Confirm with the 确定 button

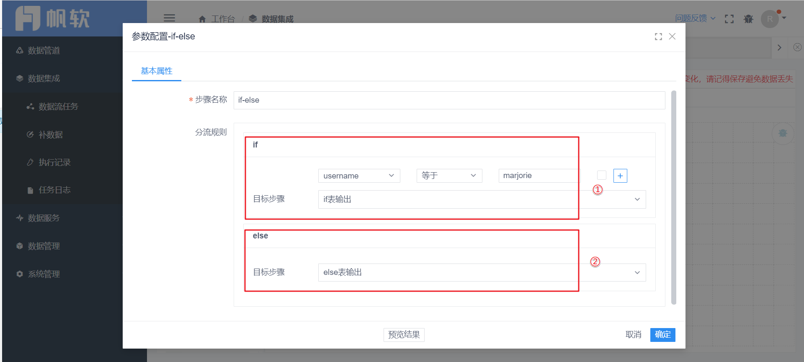pyautogui.click(x=663, y=335)
